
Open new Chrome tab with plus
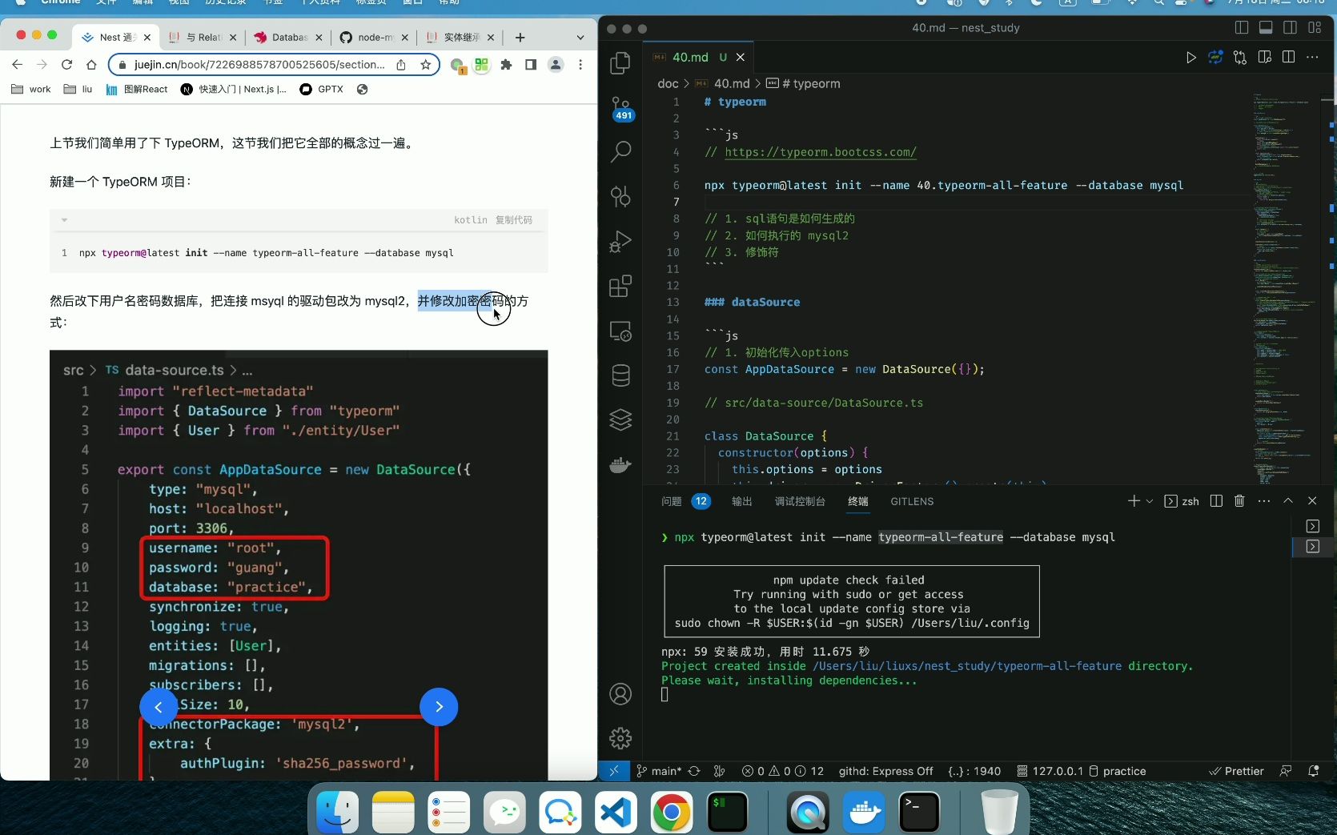click(520, 38)
